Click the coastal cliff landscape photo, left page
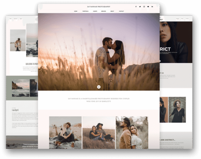This screenshot has width=201, height=159. (21, 88)
